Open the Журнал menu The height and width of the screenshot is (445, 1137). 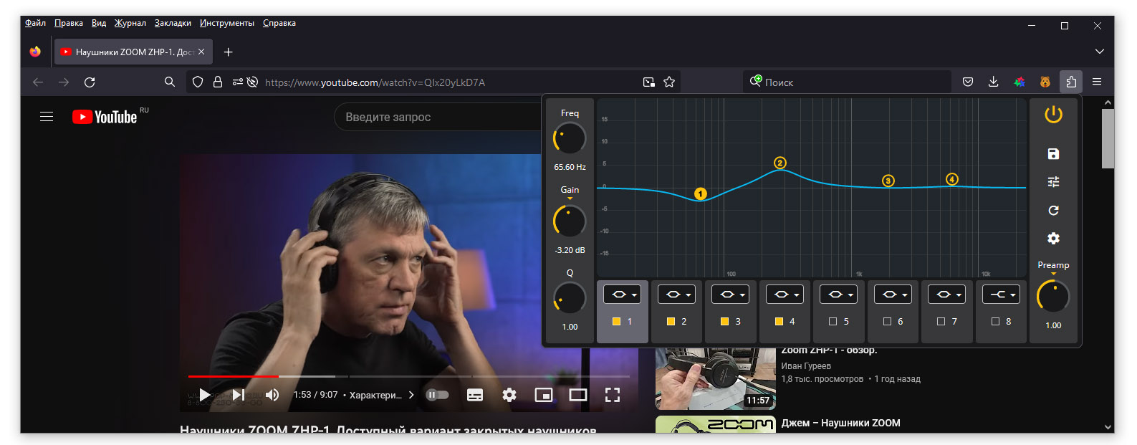(x=130, y=23)
